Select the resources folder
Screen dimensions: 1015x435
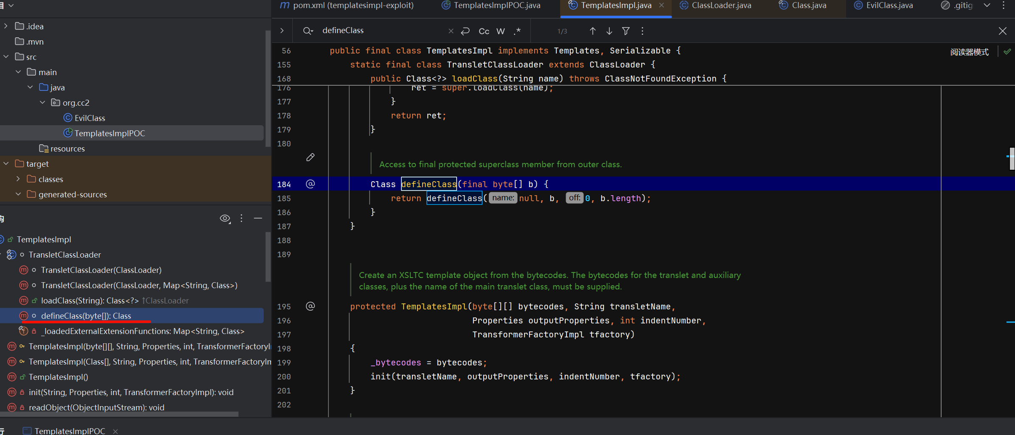(62, 149)
